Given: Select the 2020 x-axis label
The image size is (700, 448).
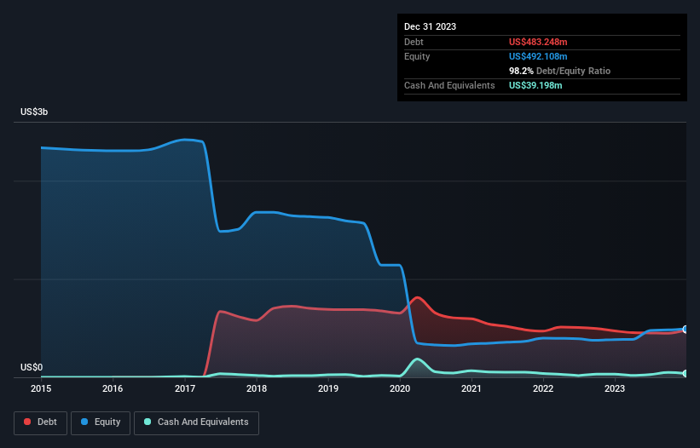Looking at the screenshot, I should point(400,388).
